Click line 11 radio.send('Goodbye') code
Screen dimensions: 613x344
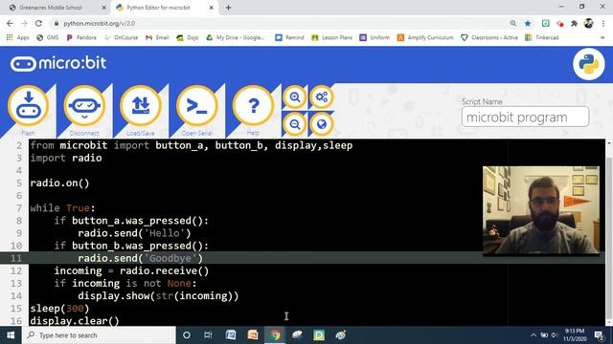click(140, 258)
